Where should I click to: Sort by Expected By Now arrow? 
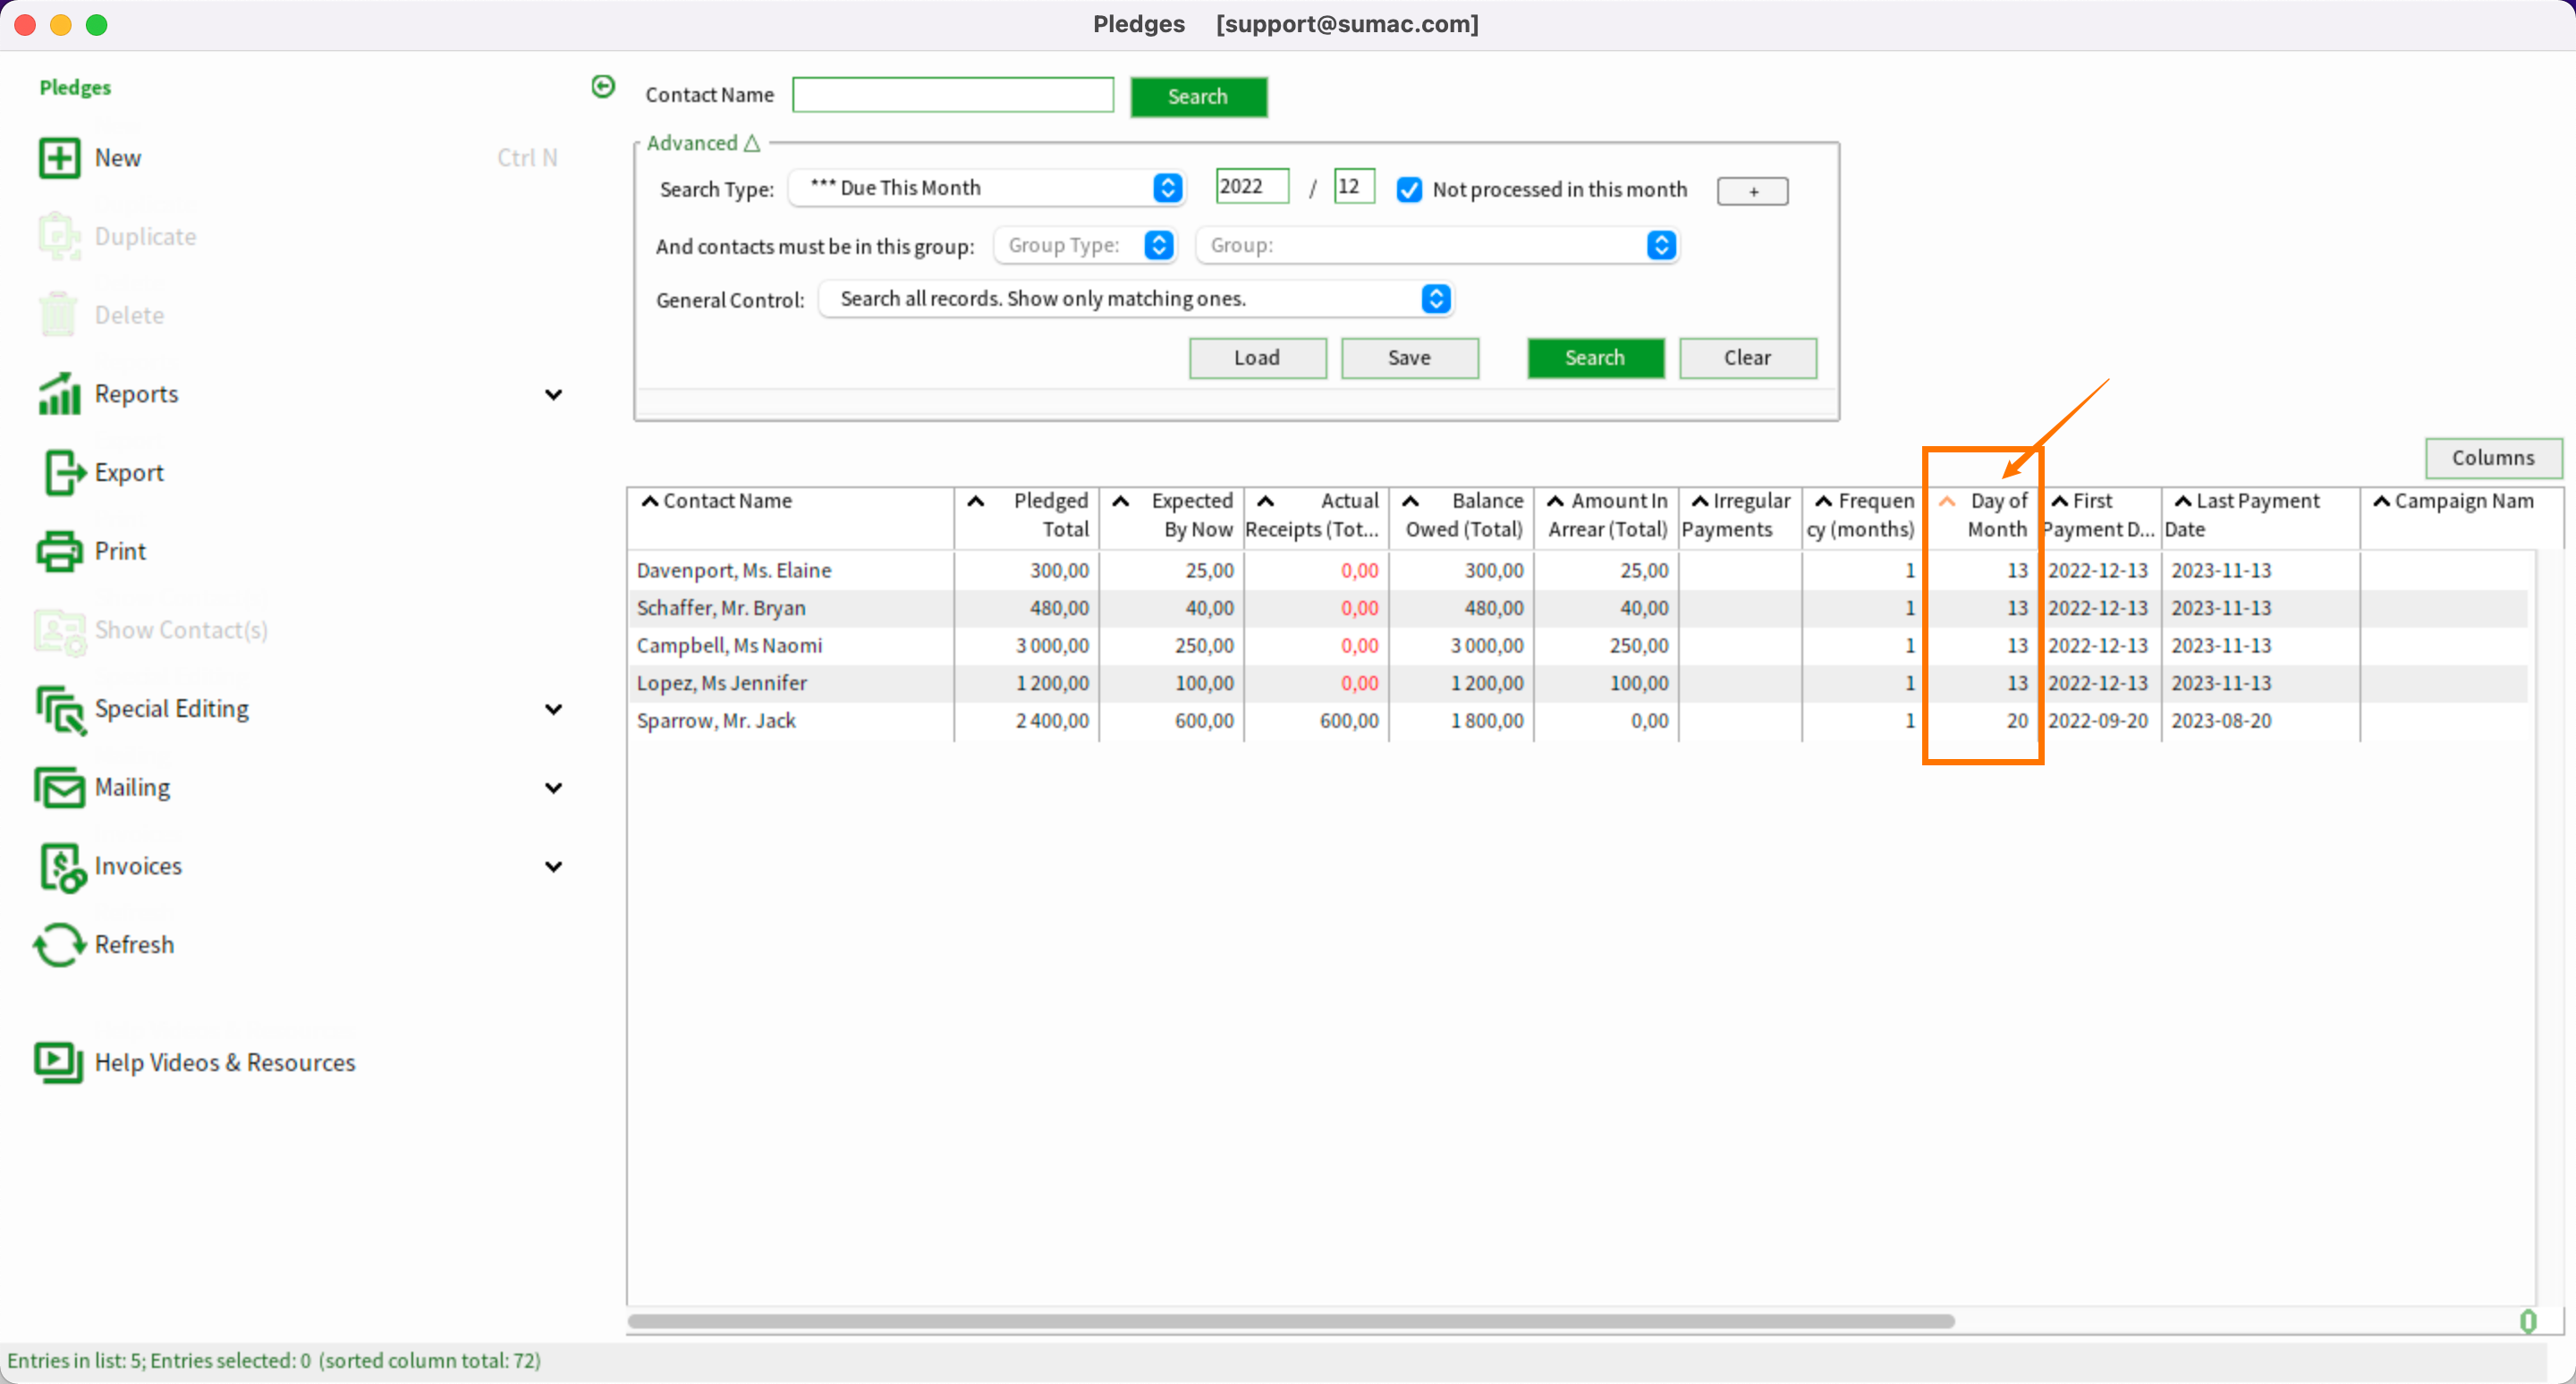coord(1121,501)
